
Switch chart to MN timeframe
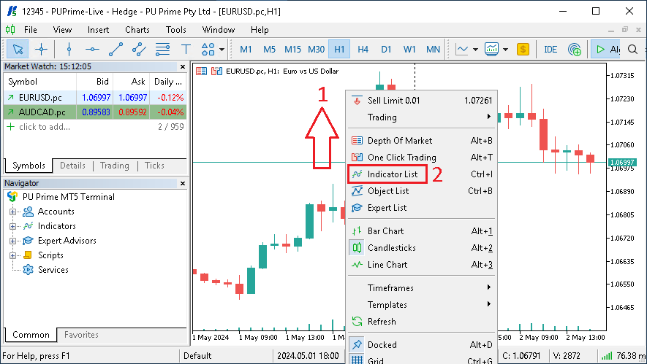tap(433, 50)
